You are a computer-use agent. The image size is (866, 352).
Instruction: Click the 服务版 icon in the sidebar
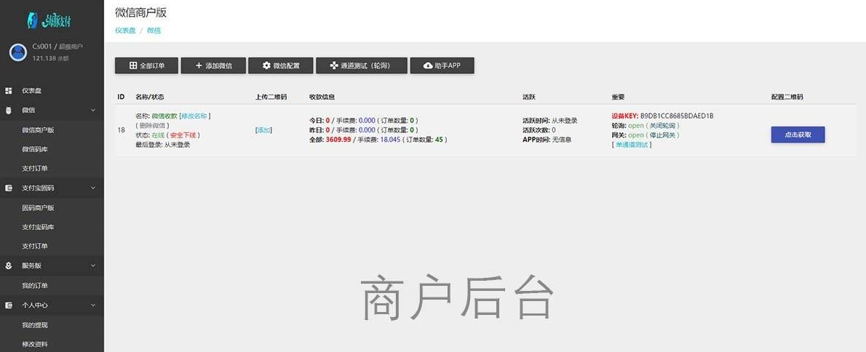click(x=9, y=266)
